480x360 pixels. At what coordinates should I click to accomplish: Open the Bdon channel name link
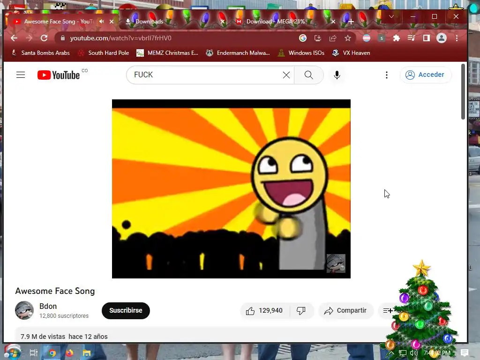pos(48,306)
